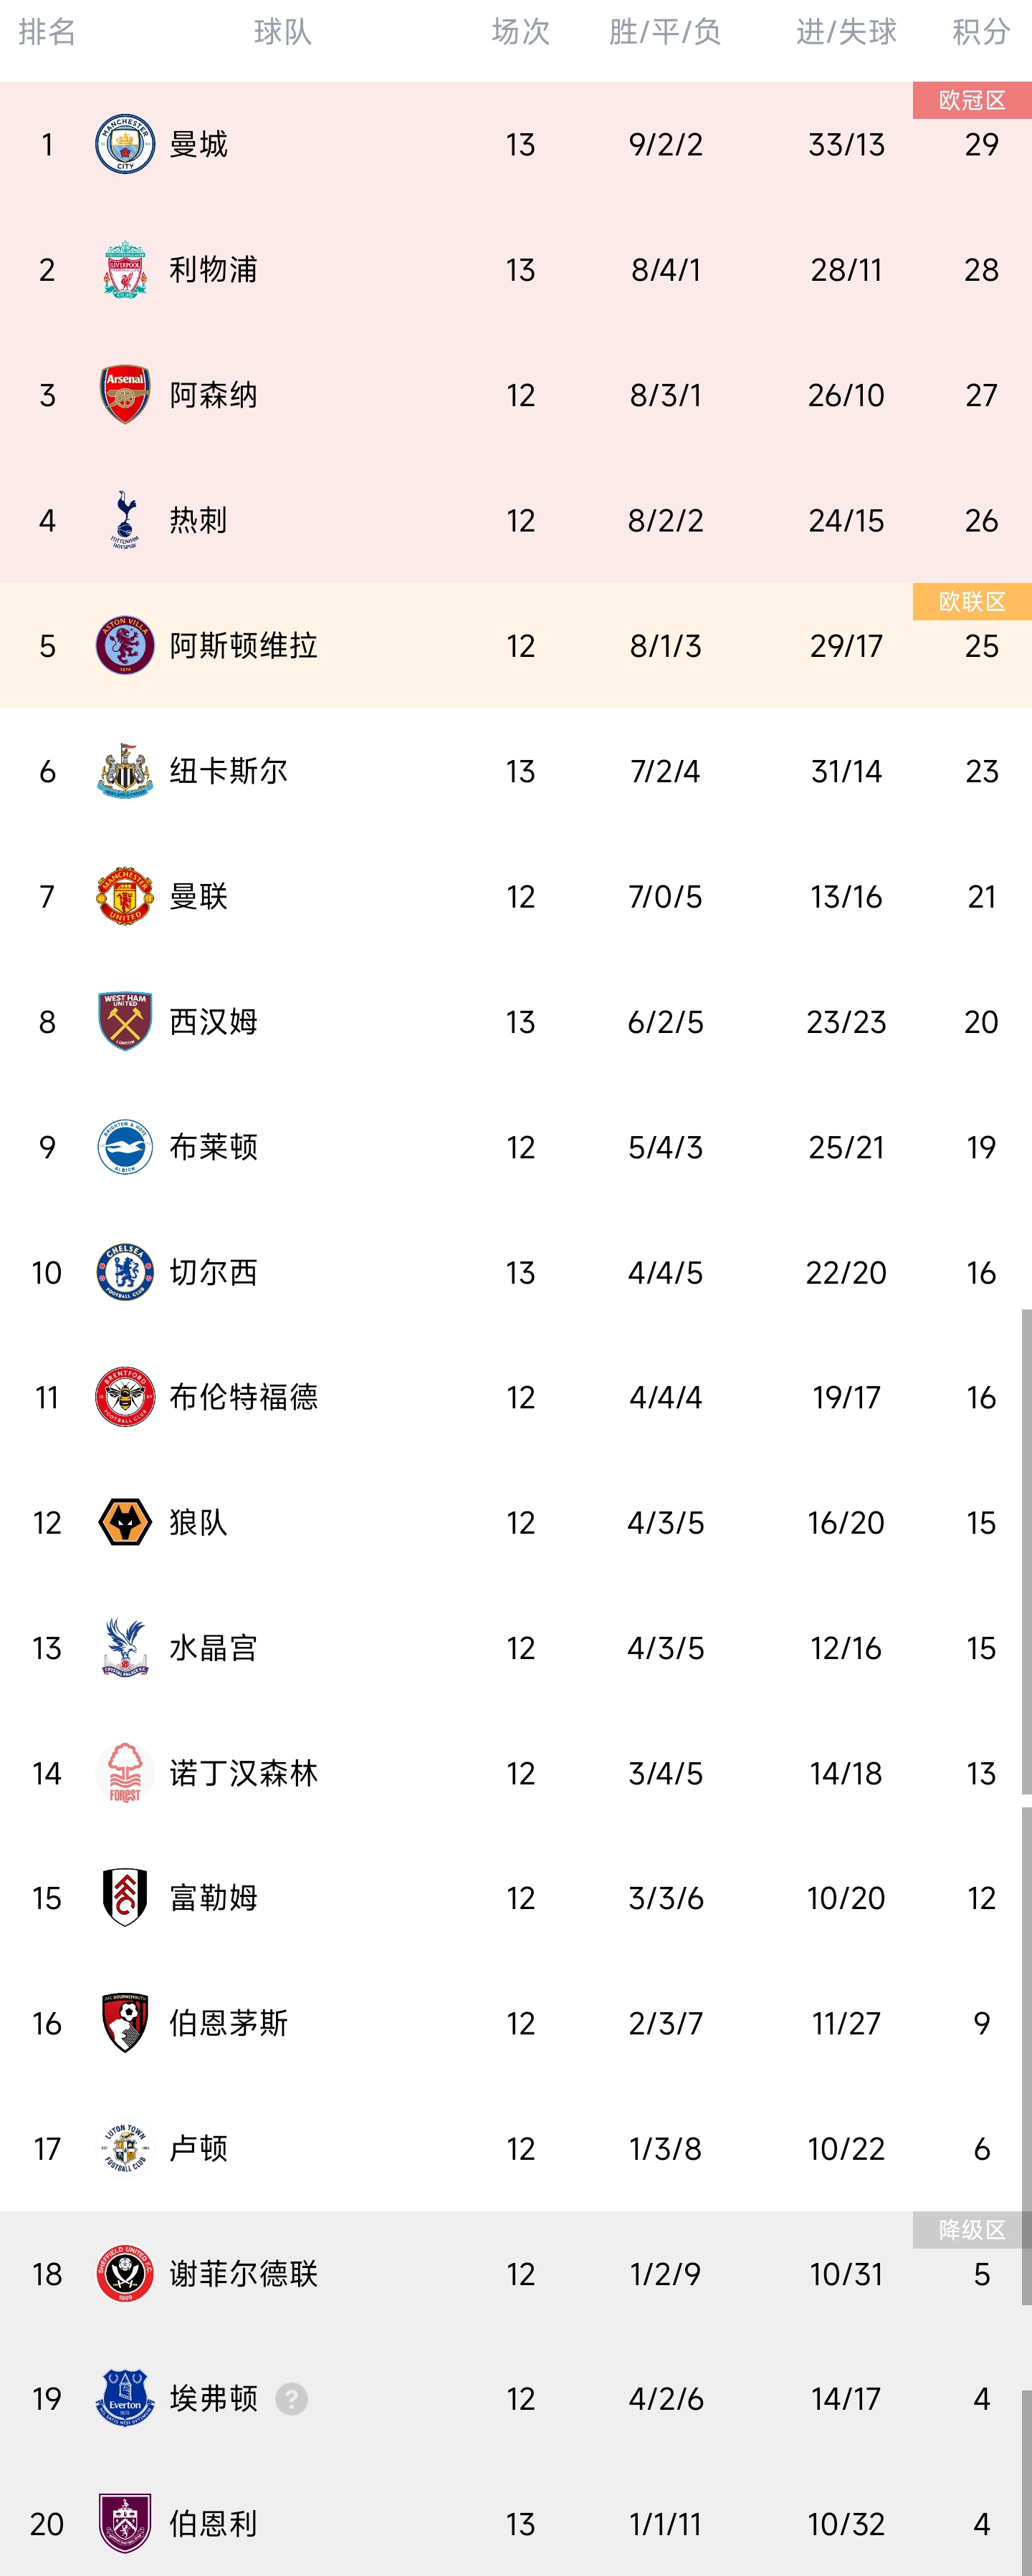Click the Liverpool club crest
The height and width of the screenshot is (2576, 1032).
coord(125,269)
